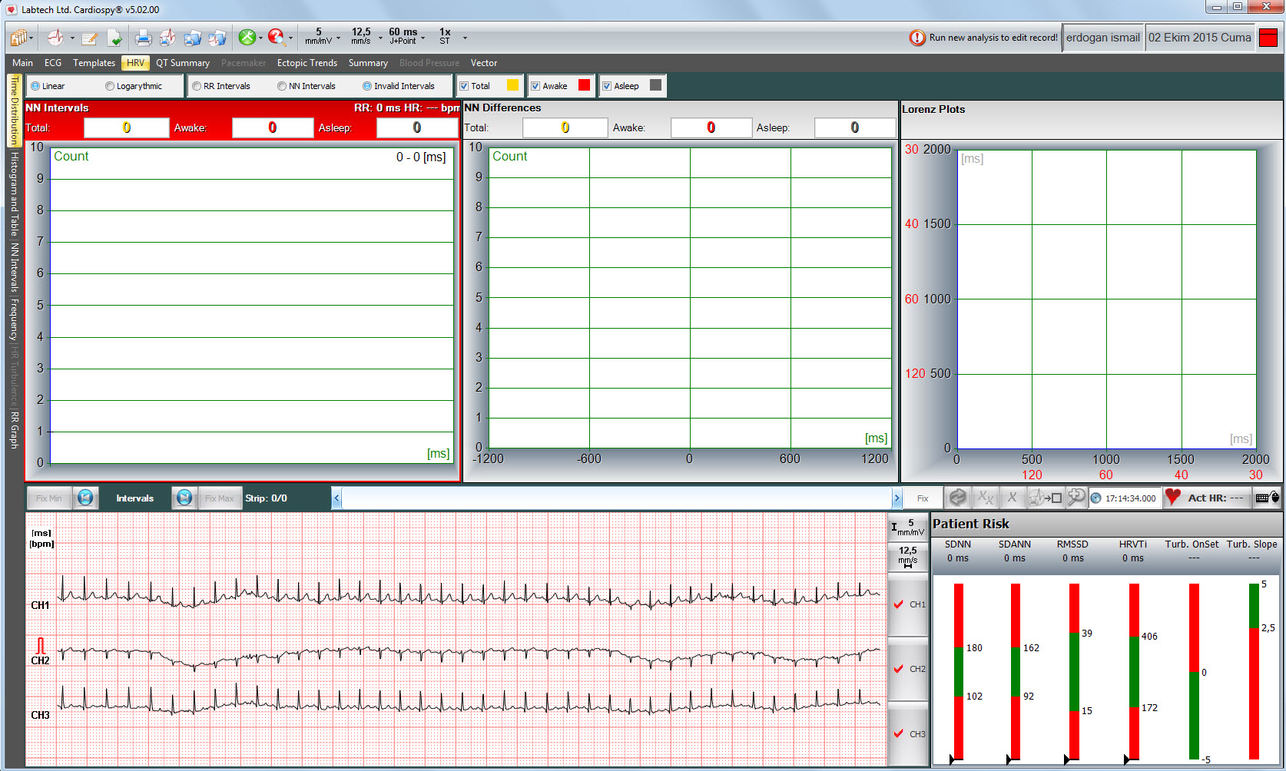Select the NN Intervals radio button

[282, 86]
